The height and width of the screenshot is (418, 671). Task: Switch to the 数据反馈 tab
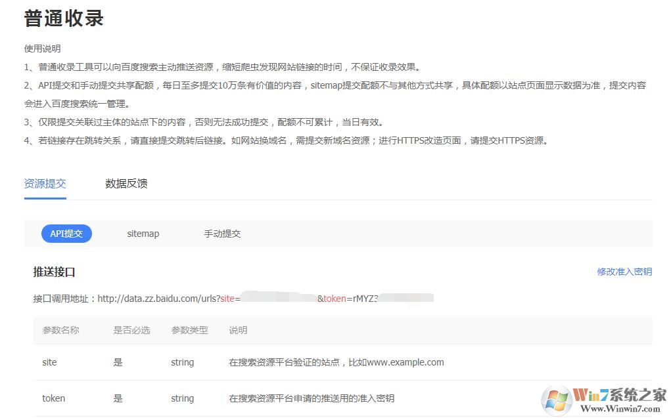click(126, 183)
